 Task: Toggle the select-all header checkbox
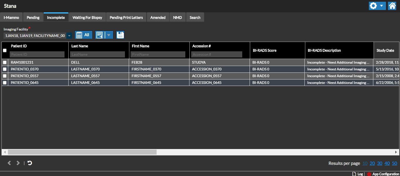(5, 50)
